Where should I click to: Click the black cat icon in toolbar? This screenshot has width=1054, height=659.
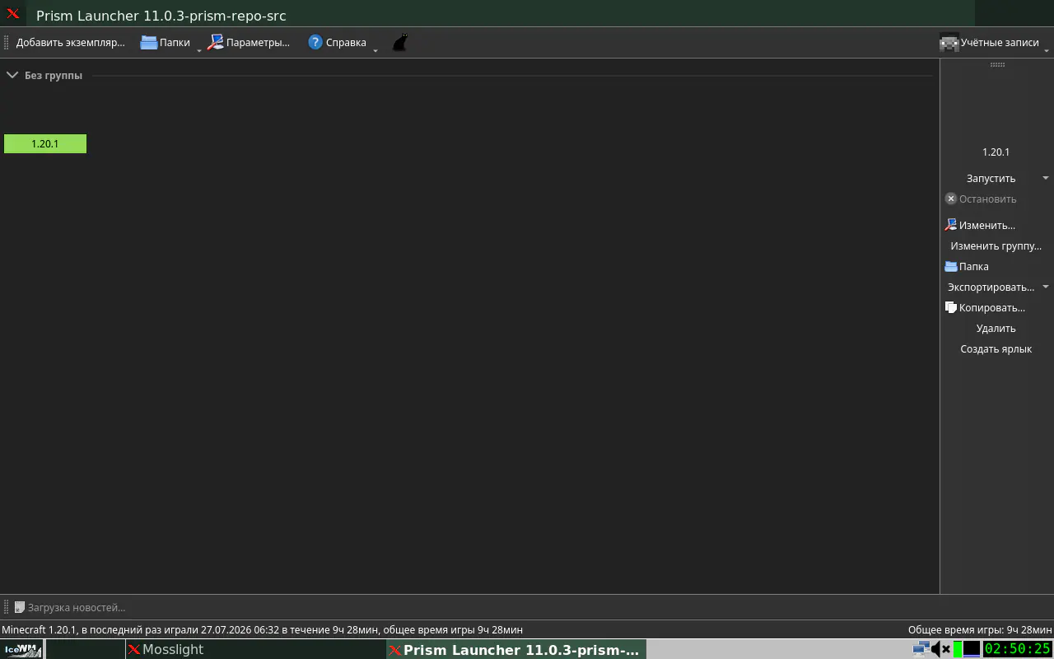(399, 42)
